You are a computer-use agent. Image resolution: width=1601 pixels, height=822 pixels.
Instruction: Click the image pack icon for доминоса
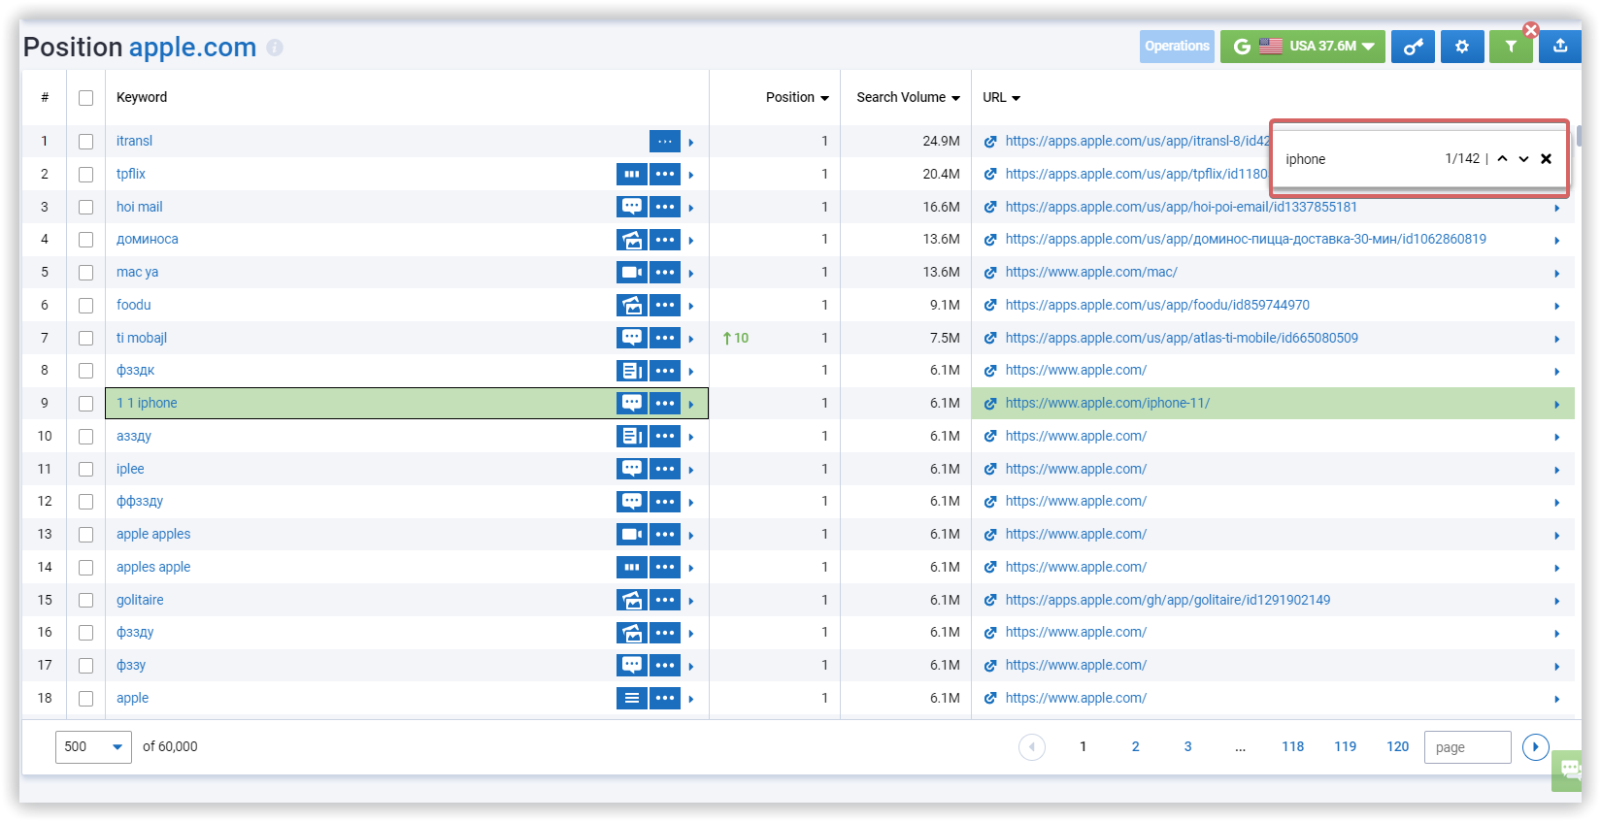click(632, 240)
